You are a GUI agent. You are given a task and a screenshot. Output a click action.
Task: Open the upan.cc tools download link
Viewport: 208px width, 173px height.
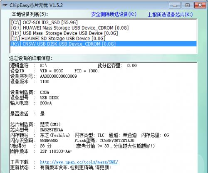pyautogui.click(x=79, y=162)
